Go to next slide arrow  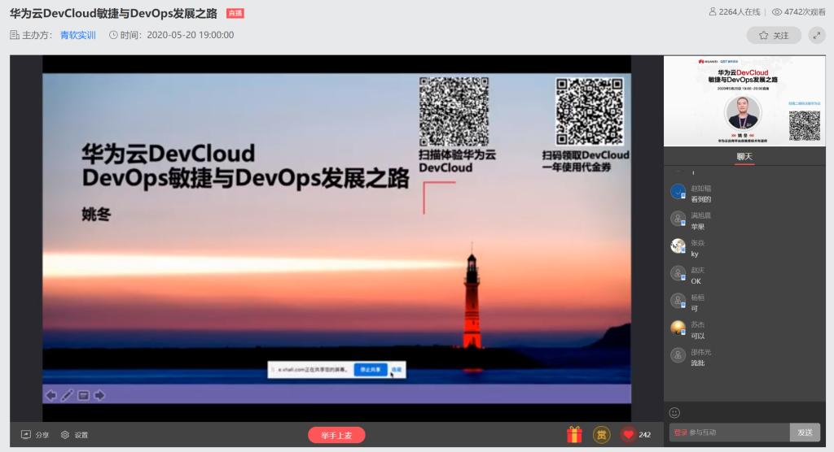click(99, 396)
